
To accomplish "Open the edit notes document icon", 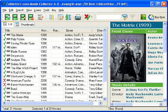I will (40, 17).
